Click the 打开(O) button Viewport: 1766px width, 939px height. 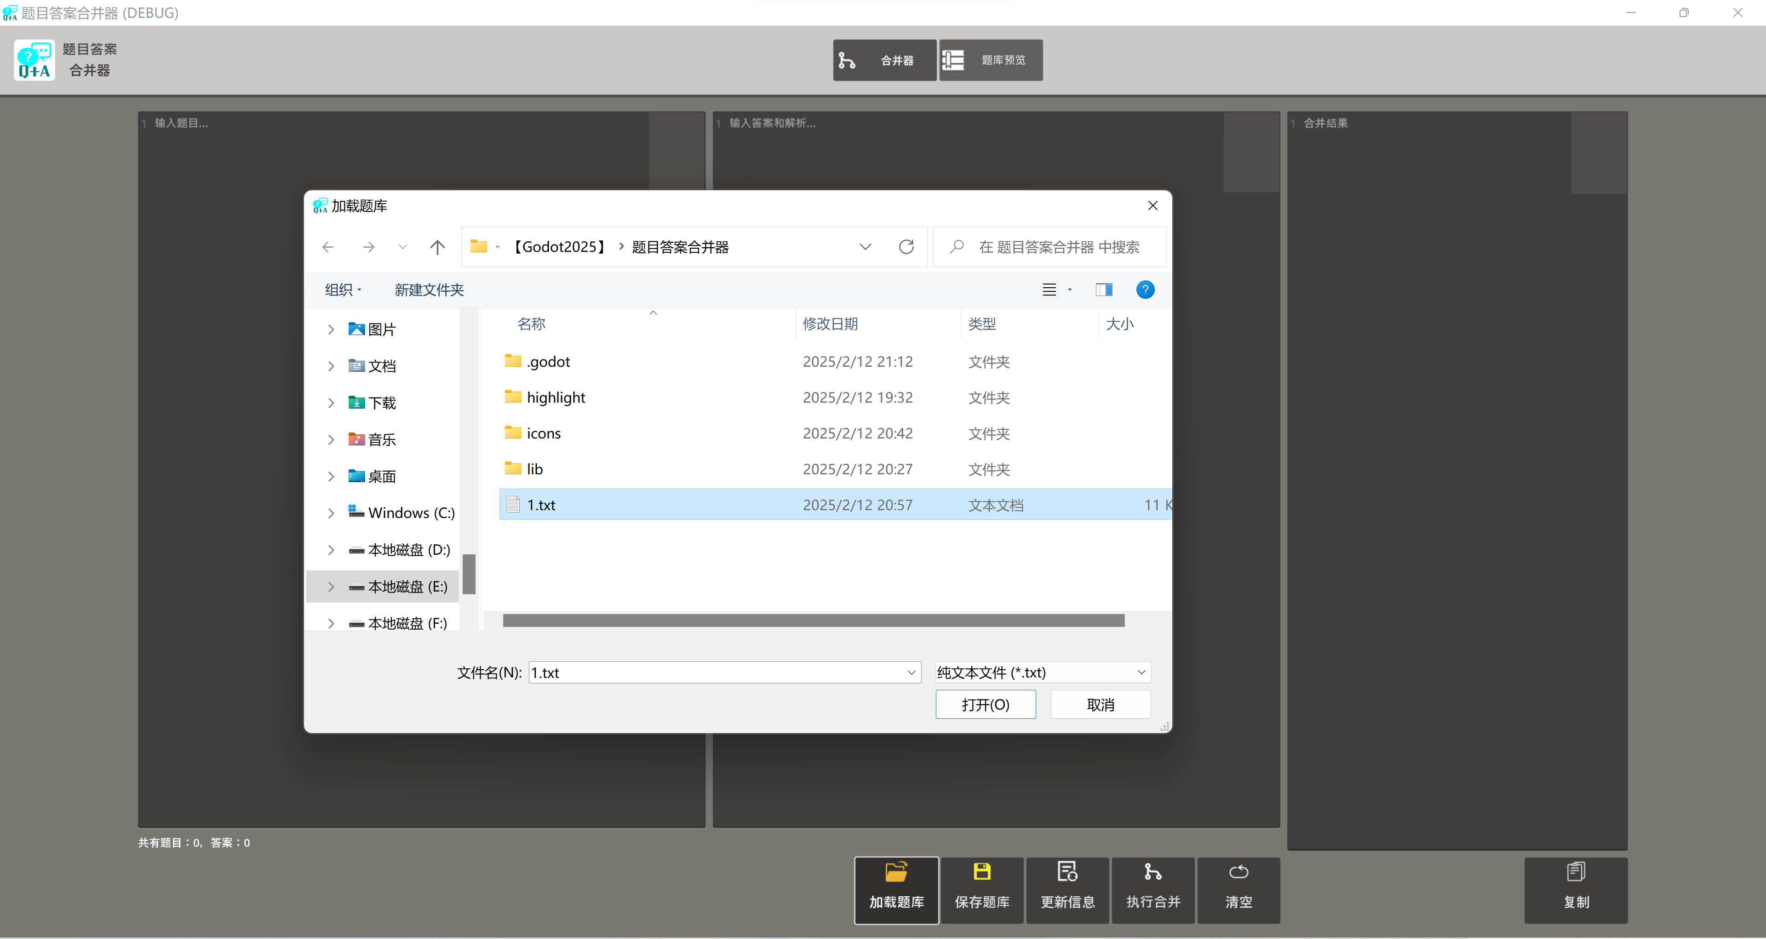click(x=985, y=705)
